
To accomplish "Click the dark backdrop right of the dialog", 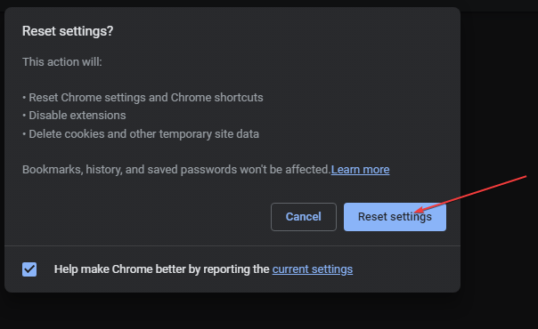I will 499,103.
